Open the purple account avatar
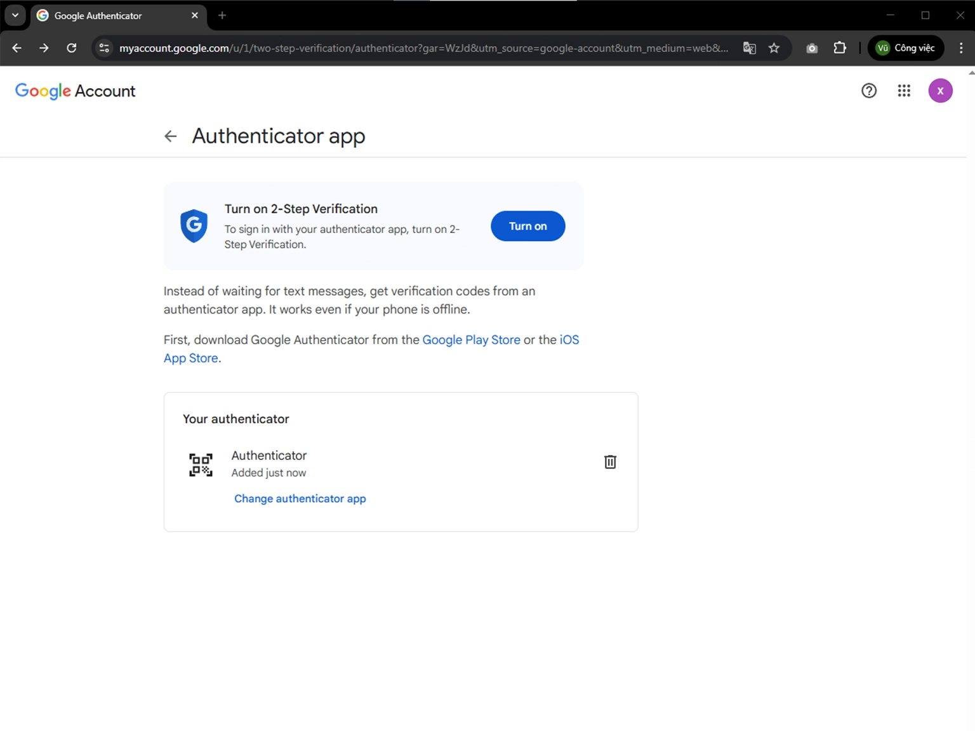 point(940,91)
